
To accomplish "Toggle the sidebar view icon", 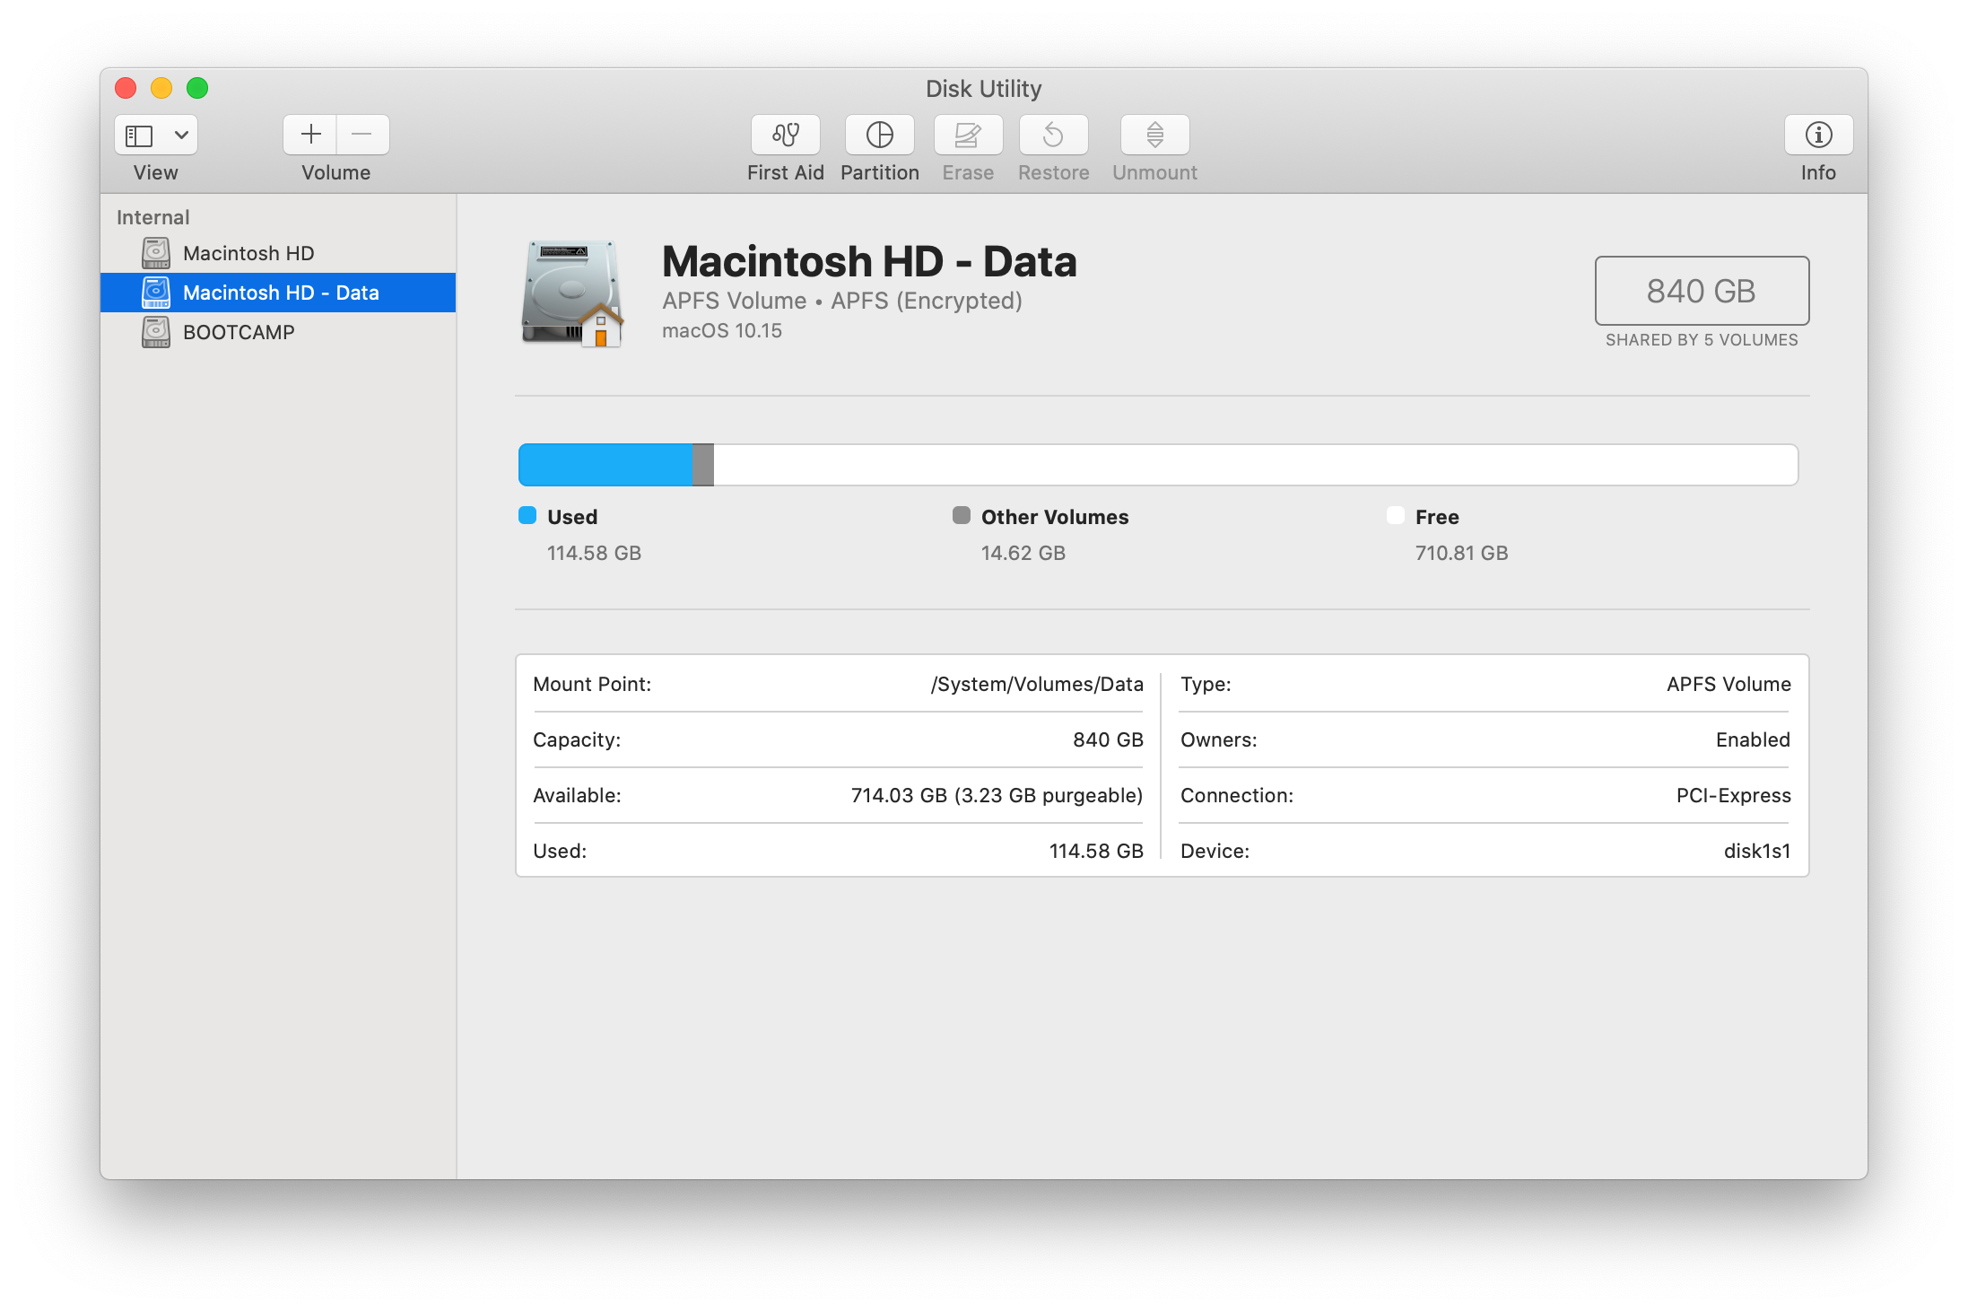I will tap(139, 136).
